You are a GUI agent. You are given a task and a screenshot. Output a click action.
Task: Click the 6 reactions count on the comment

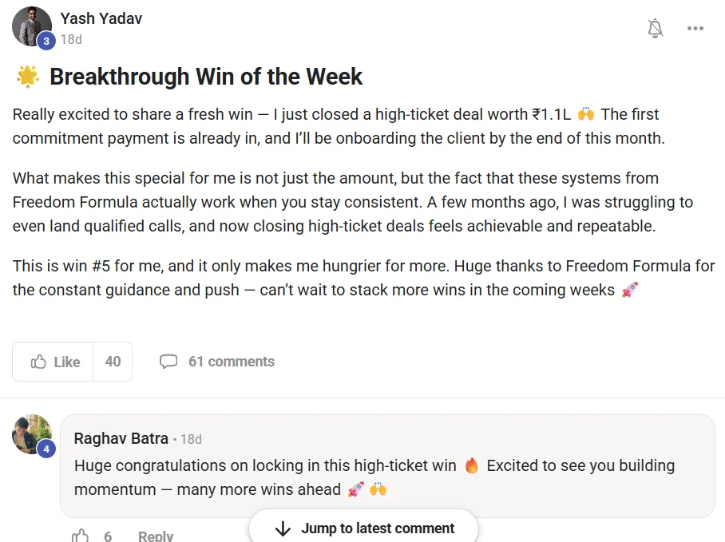click(x=108, y=535)
